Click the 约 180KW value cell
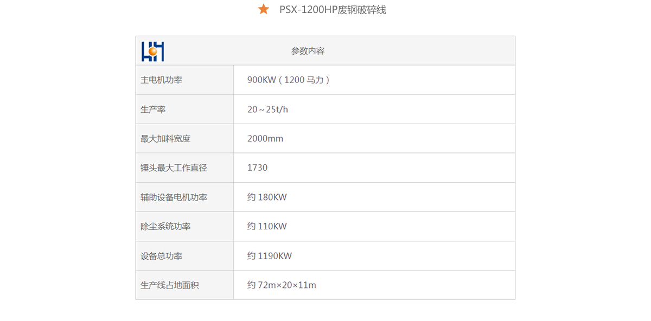 (267, 197)
